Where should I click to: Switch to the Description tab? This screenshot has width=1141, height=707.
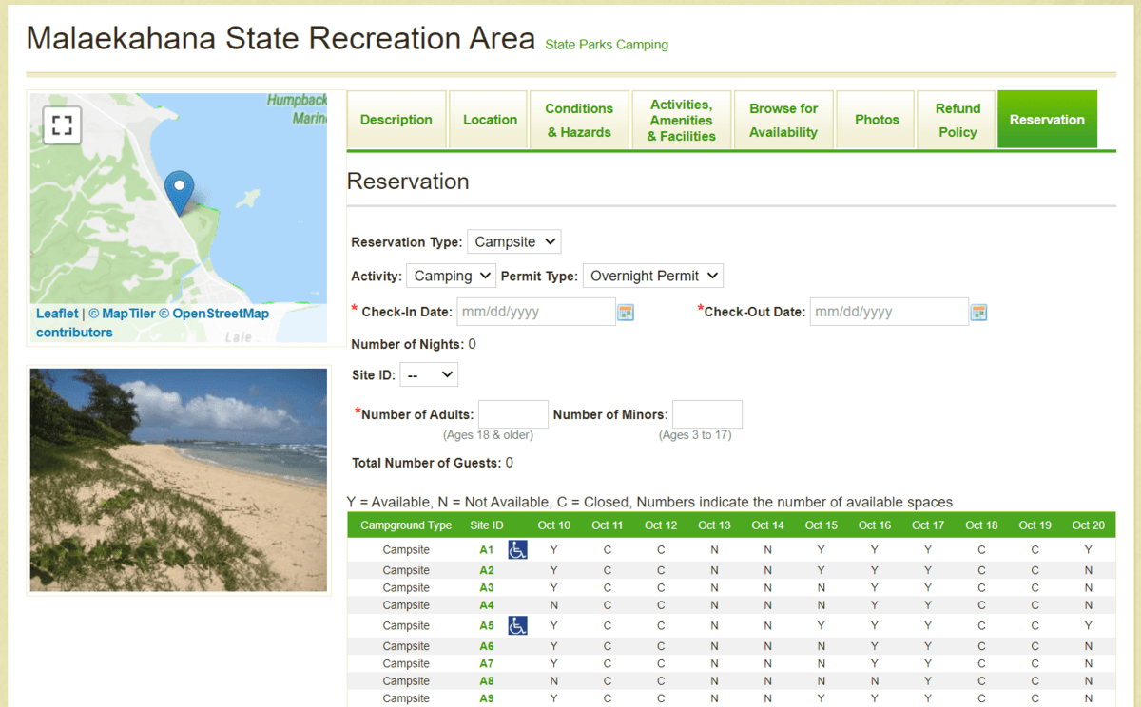[x=396, y=120]
